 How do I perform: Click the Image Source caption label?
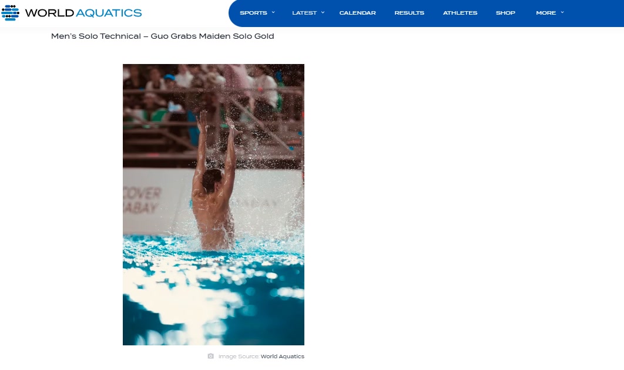[x=239, y=356]
